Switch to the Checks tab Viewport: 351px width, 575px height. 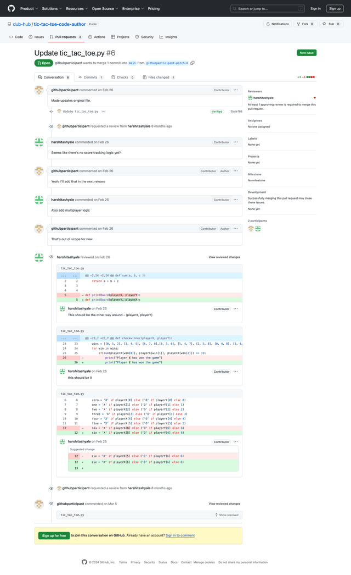[x=123, y=78]
